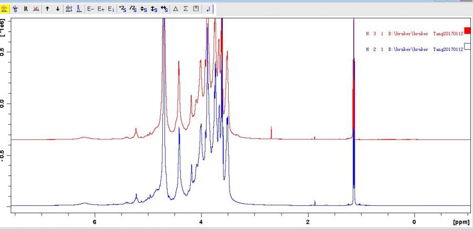Divide selected spectrum by two (/2s)

pos(133,9)
